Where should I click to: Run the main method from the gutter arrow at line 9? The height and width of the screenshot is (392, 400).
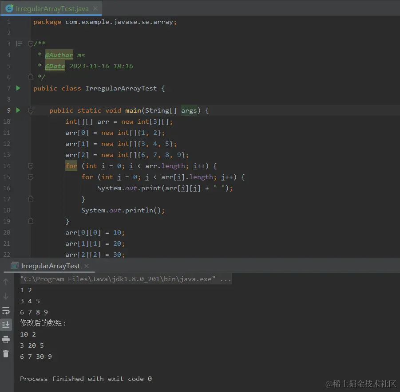coord(18,110)
